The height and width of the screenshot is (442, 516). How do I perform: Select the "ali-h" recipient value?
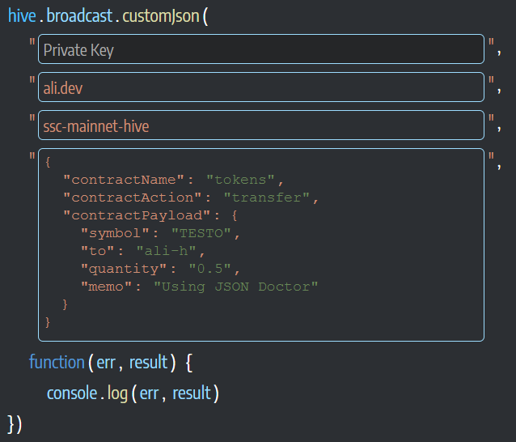pos(166,251)
